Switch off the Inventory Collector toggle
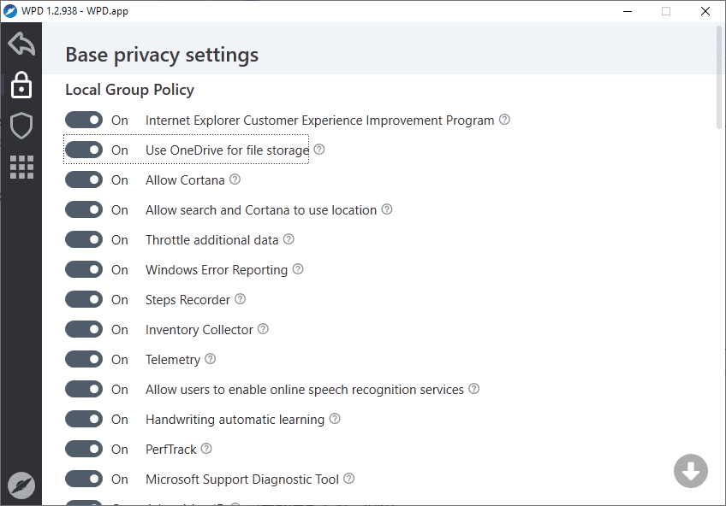This screenshot has height=506, width=726. (x=84, y=330)
